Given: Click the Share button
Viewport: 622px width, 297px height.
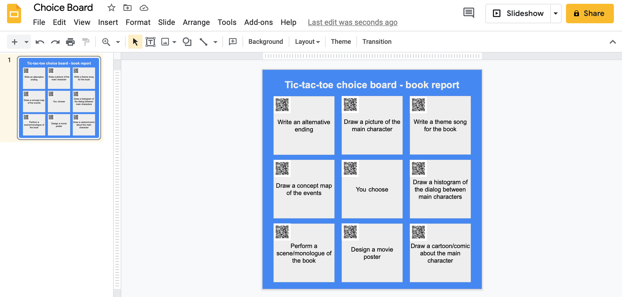Looking at the screenshot, I should [590, 13].
